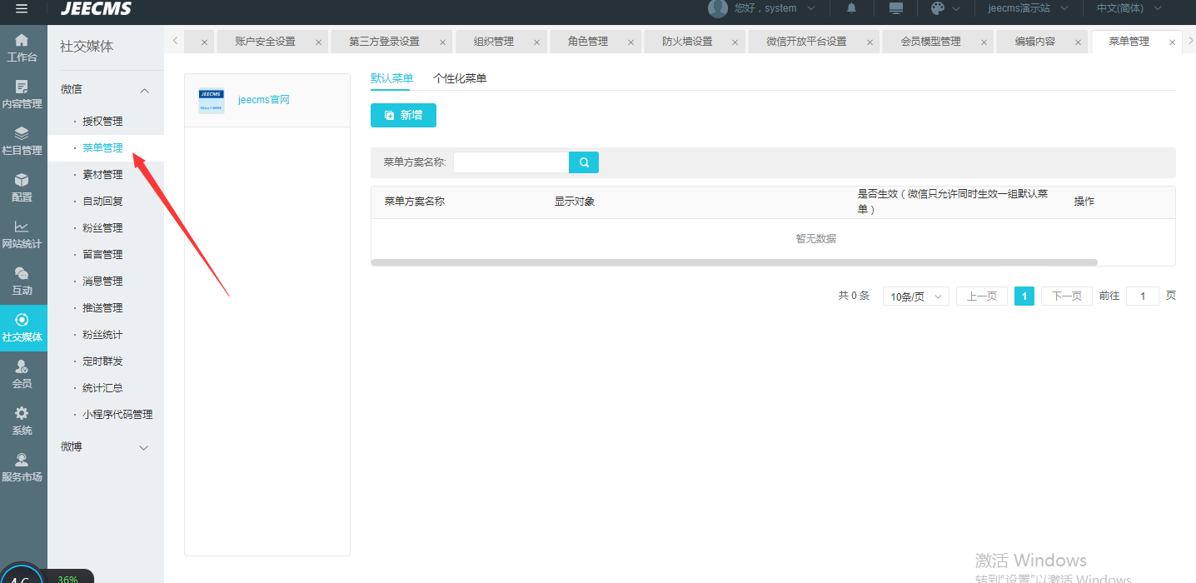The width and height of the screenshot is (1196, 583).
Task: Go to 网站统计 in the sidebar
Action: pyautogui.click(x=22, y=235)
